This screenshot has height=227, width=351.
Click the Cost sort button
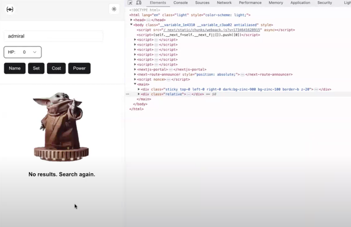pos(56,68)
